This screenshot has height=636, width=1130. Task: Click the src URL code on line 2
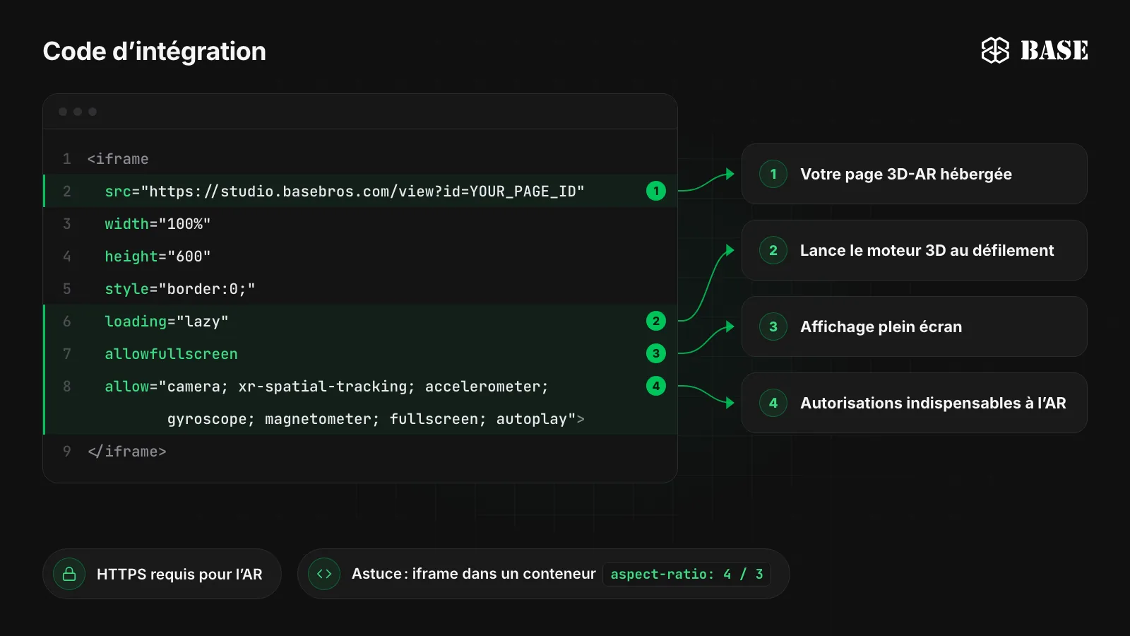[345, 192]
